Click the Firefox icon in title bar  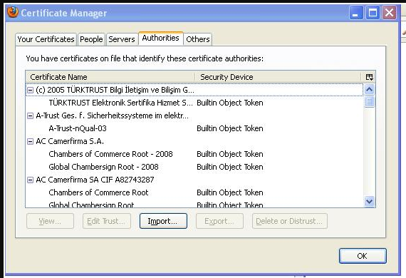coord(13,12)
